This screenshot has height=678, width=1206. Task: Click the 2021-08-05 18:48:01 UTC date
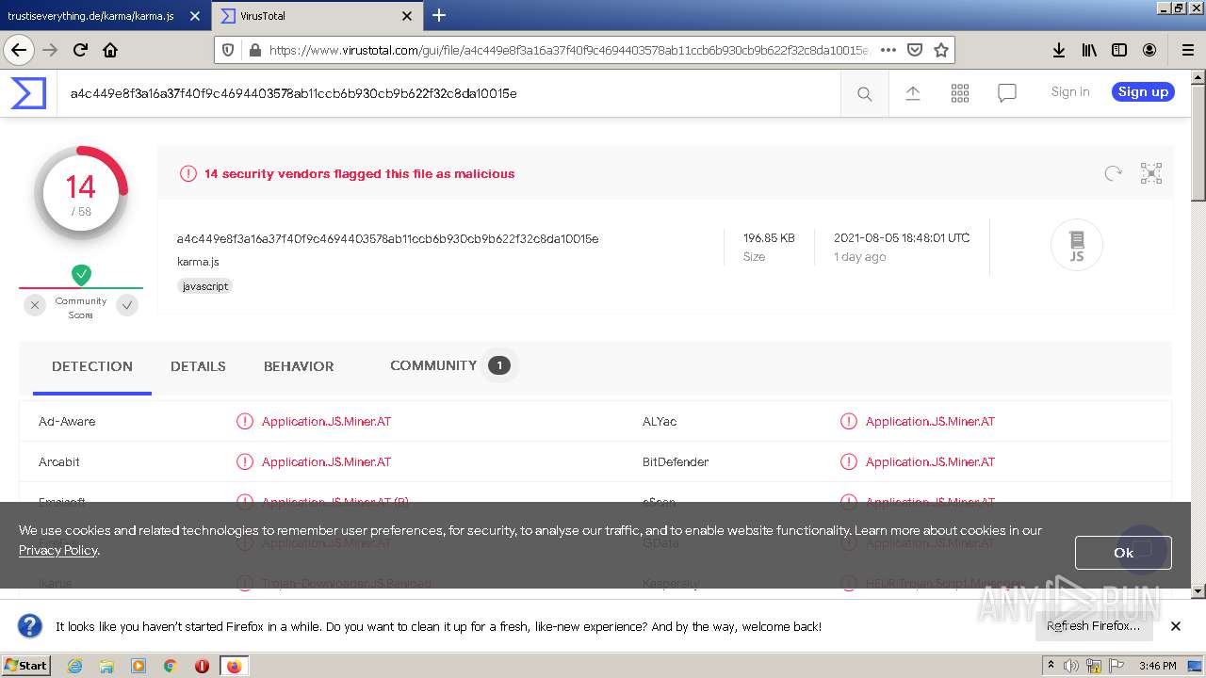[902, 238]
